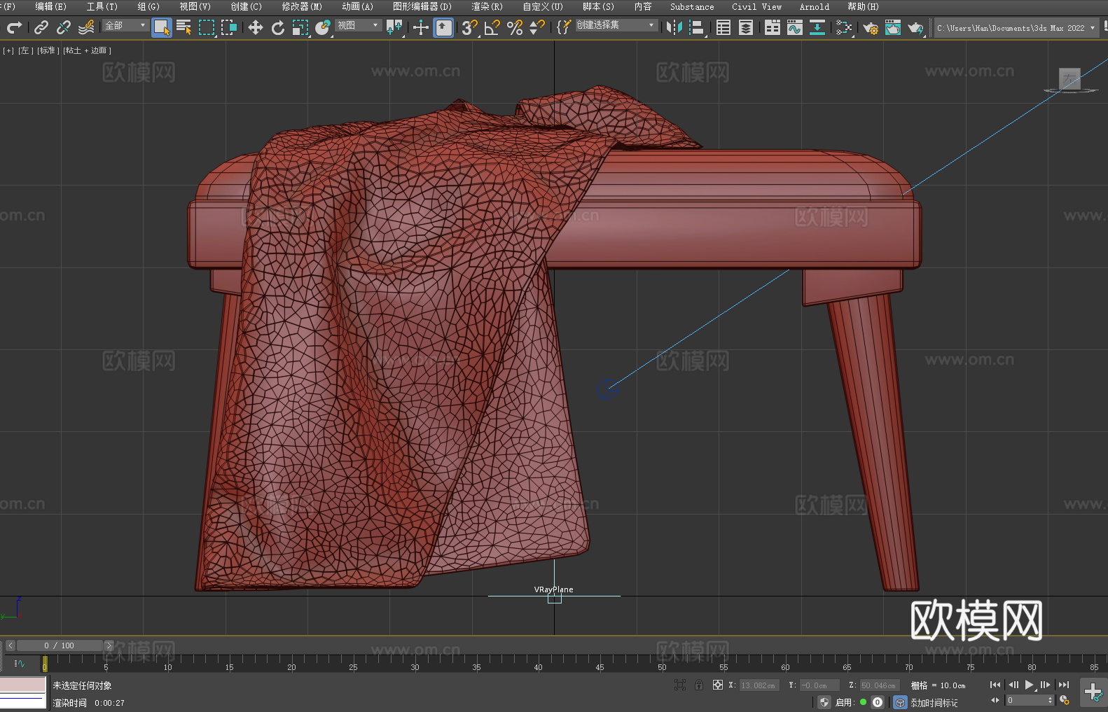
Task: Toggle Absolute/Offset transform type-in mode
Action: click(718, 685)
